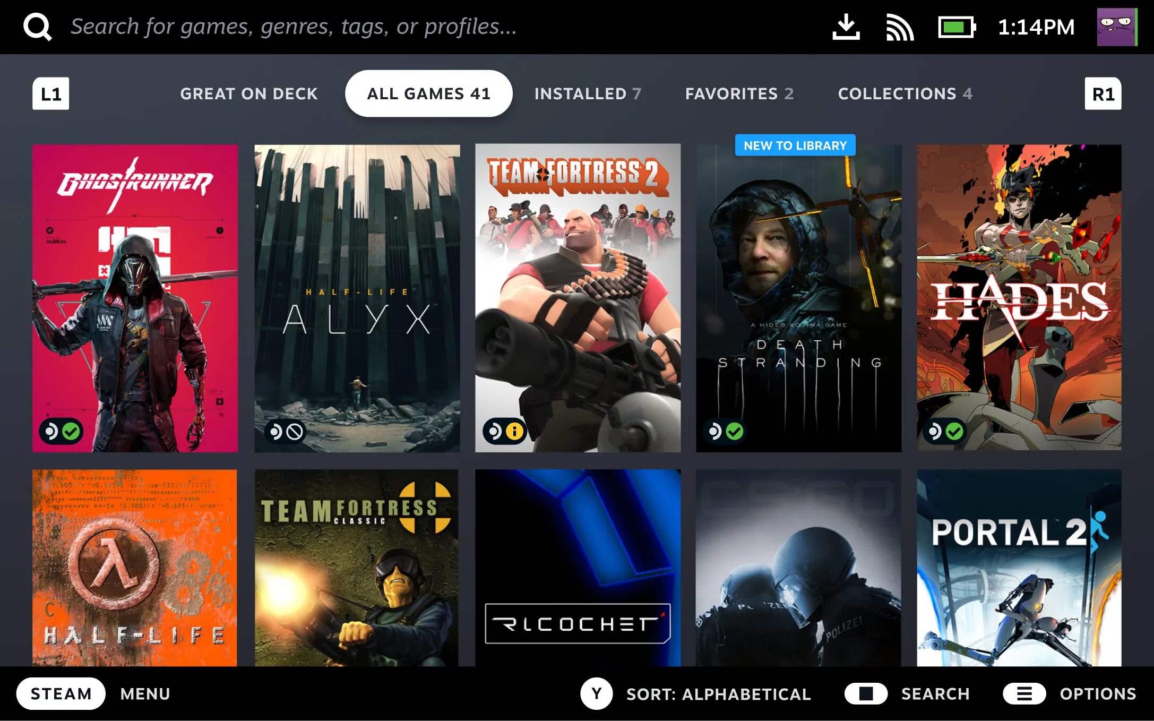
Task: Click the MENU button at the bottom bar
Action: click(x=145, y=693)
